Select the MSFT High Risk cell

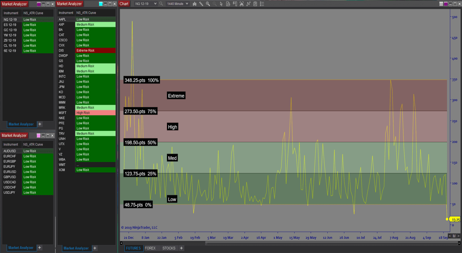coord(95,113)
